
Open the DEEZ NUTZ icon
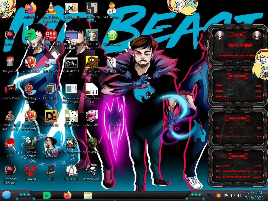click(51, 89)
